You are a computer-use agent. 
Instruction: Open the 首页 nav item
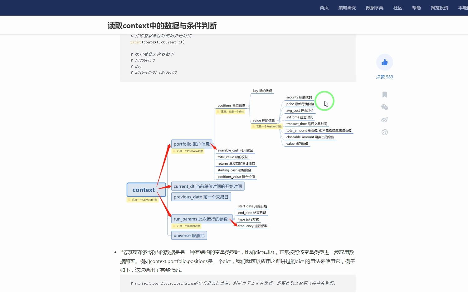point(324,8)
